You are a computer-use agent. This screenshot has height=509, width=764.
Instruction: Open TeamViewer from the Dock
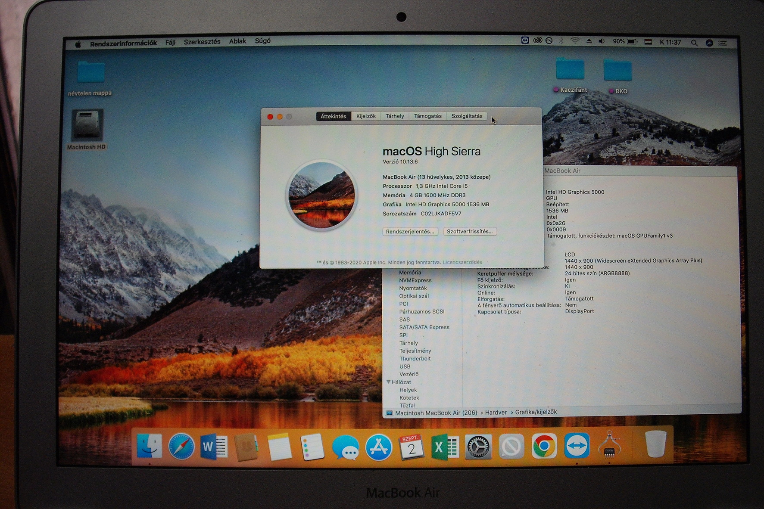point(577,446)
